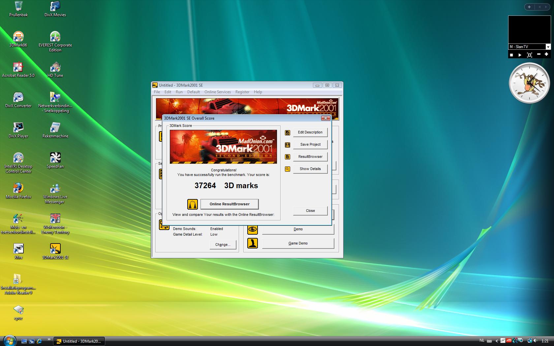Screen dimensions: 554x346
Task: Click the ResultBrowser button
Action: (x=310, y=157)
